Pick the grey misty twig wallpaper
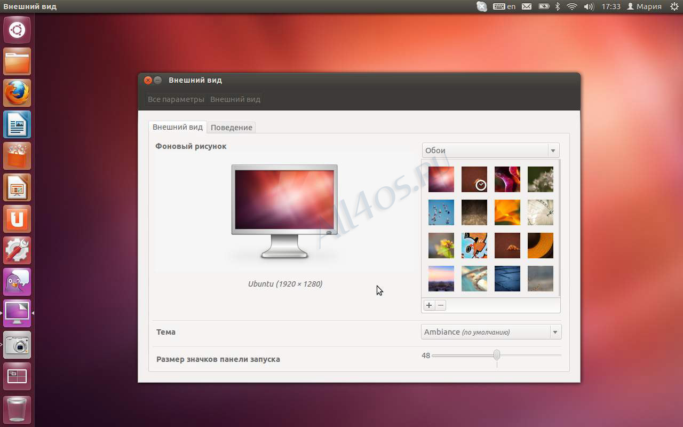The height and width of the screenshot is (427, 683). tap(541, 279)
